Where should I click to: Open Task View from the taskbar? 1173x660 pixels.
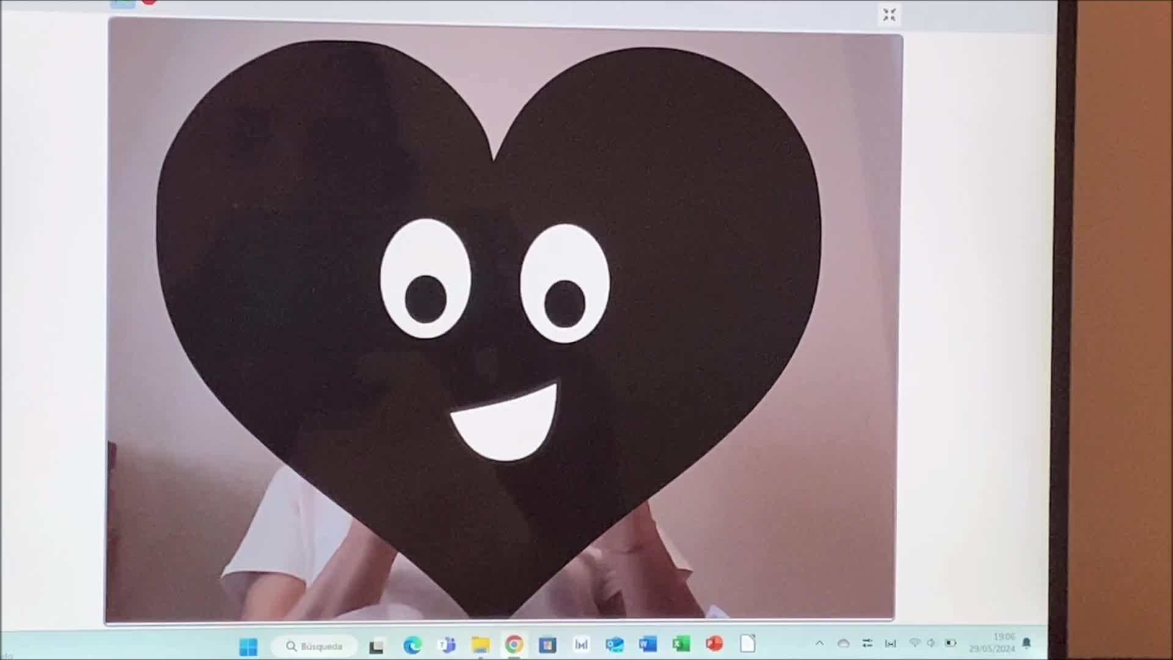376,646
